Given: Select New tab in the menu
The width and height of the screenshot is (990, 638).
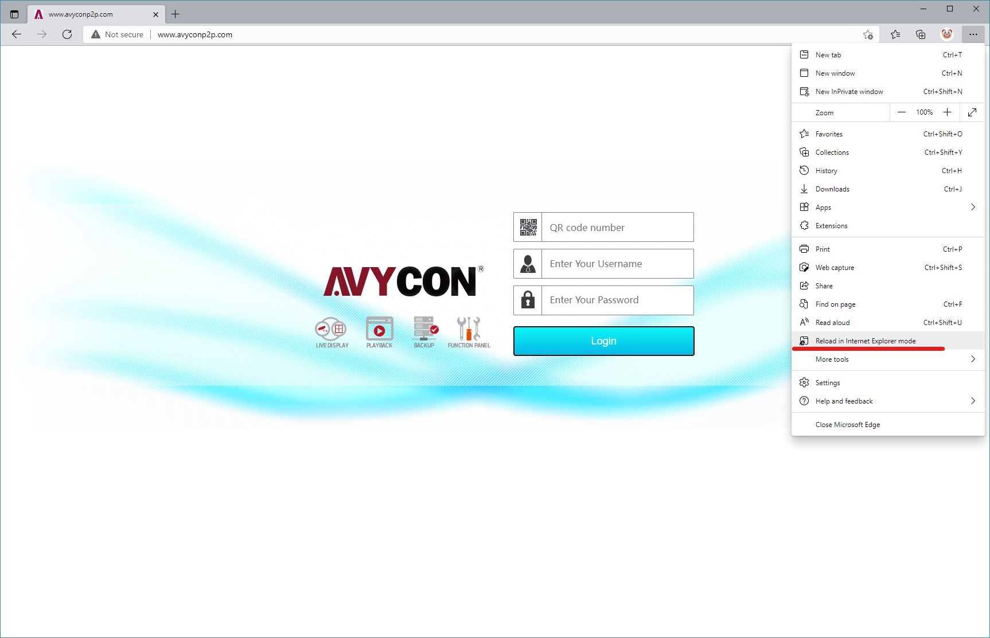Looking at the screenshot, I should (x=888, y=55).
